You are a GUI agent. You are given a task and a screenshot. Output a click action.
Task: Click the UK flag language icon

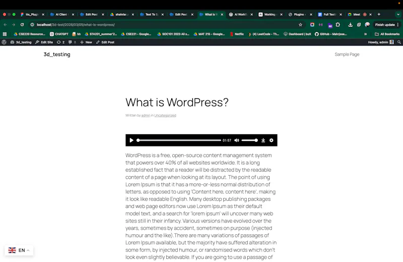(12, 250)
